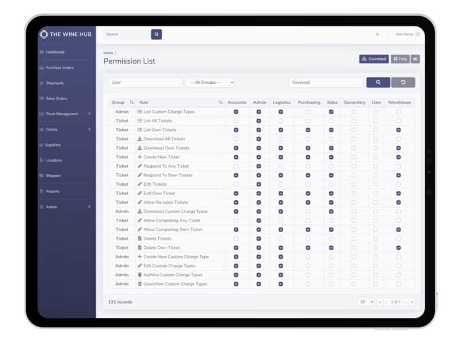Open the Nick Martin user menu

404,34
